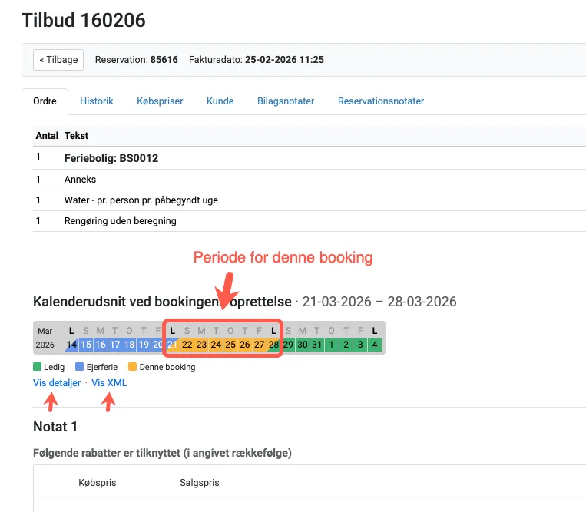Viewport: 586px width, 512px height.
Task: Open the Vis XML link
Action: pyautogui.click(x=109, y=383)
